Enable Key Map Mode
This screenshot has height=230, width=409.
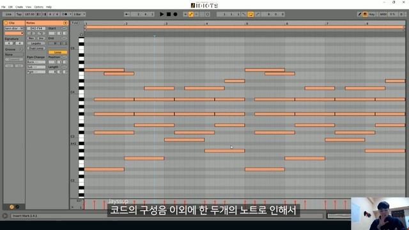pos(372,14)
